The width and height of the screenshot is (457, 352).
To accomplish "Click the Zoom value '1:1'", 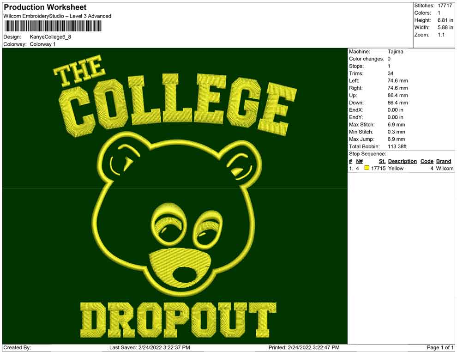I will 441,35.
